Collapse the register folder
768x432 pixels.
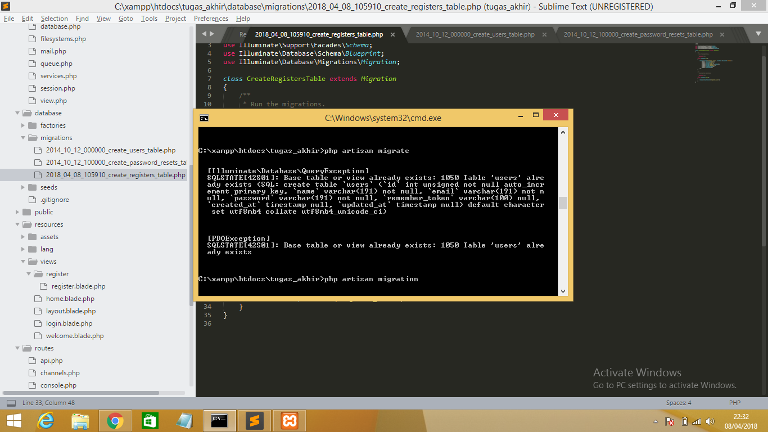tap(29, 274)
